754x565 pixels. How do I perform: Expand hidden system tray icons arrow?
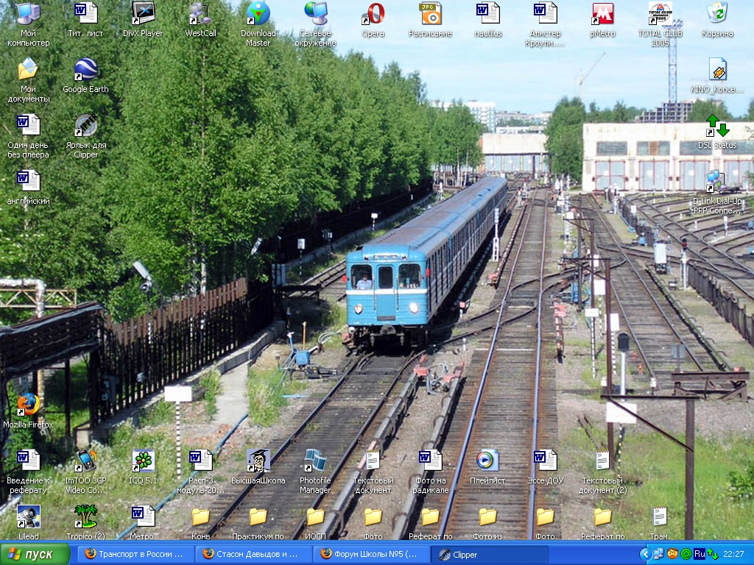(645, 554)
